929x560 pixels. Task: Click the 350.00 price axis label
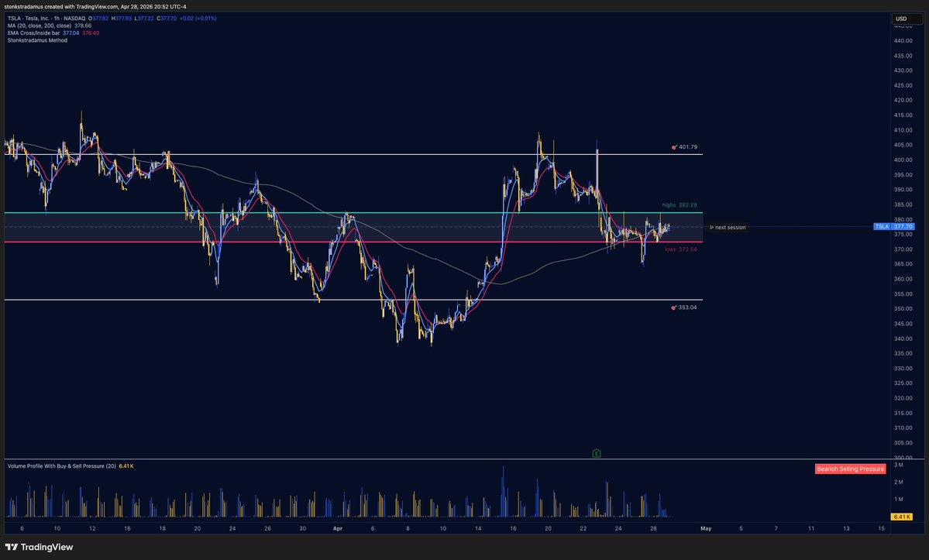pos(903,309)
